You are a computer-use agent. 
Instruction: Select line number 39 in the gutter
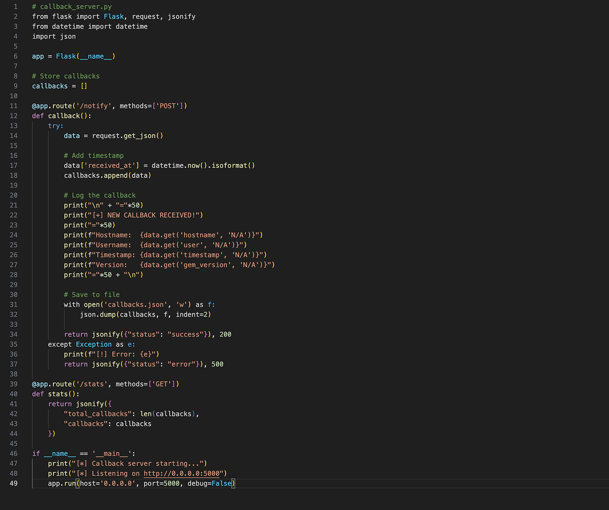coord(13,384)
